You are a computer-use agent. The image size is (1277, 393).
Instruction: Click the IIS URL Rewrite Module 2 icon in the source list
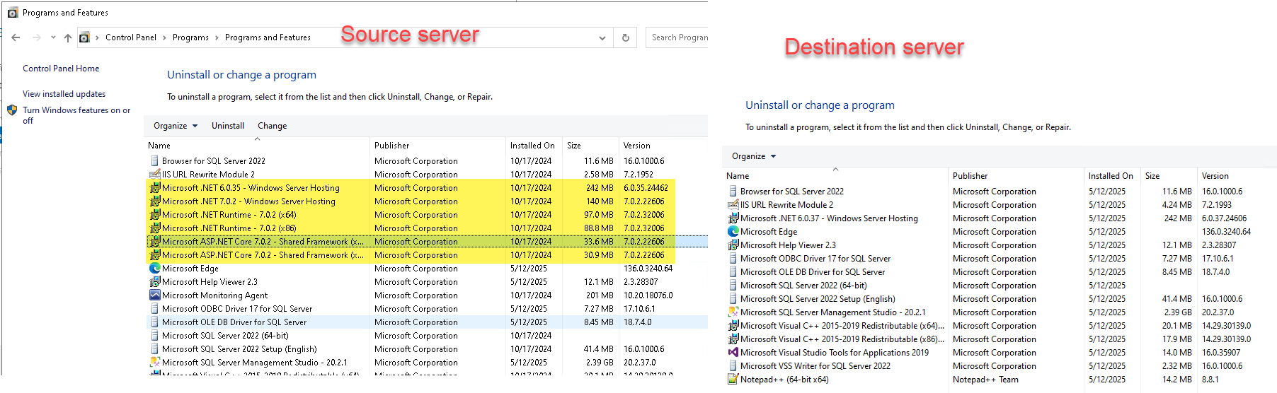pyautogui.click(x=155, y=175)
